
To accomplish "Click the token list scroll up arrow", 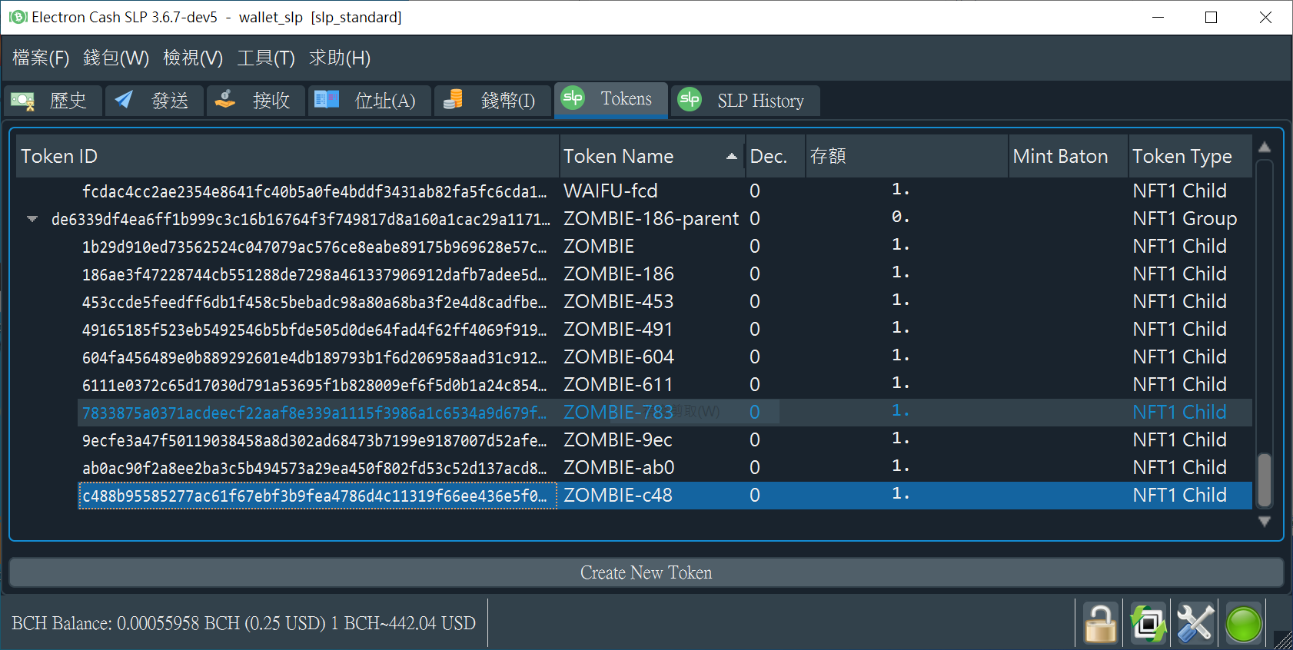I will tap(1265, 147).
